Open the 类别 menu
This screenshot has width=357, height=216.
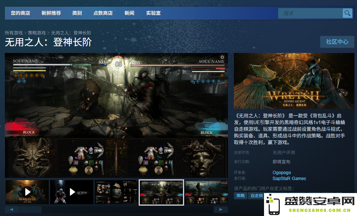77,13
